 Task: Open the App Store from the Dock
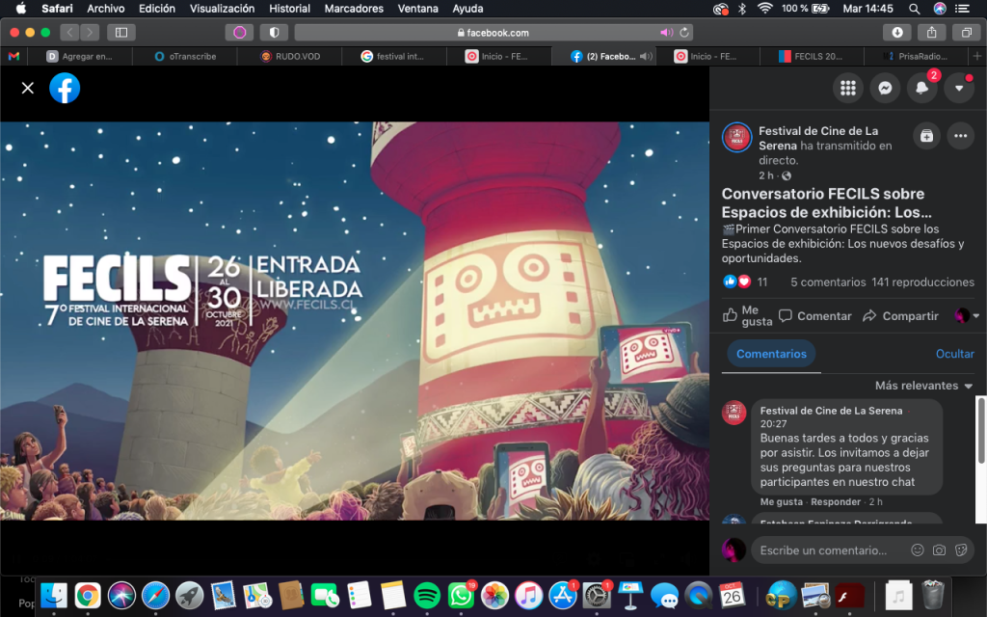(563, 595)
